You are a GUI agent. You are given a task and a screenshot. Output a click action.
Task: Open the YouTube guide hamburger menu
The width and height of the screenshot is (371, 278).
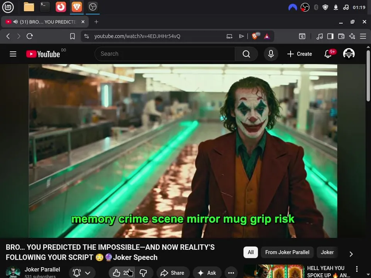pyautogui.click(x=13, y=54)
